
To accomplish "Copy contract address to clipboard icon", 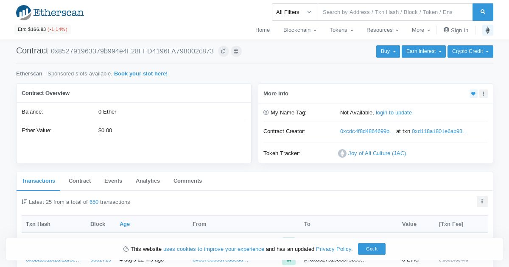I will (x=224, y=51).
